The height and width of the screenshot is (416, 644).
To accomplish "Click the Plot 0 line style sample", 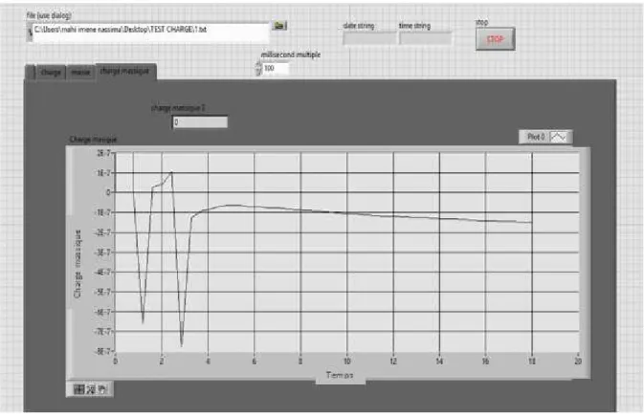I will pos(558,137).
